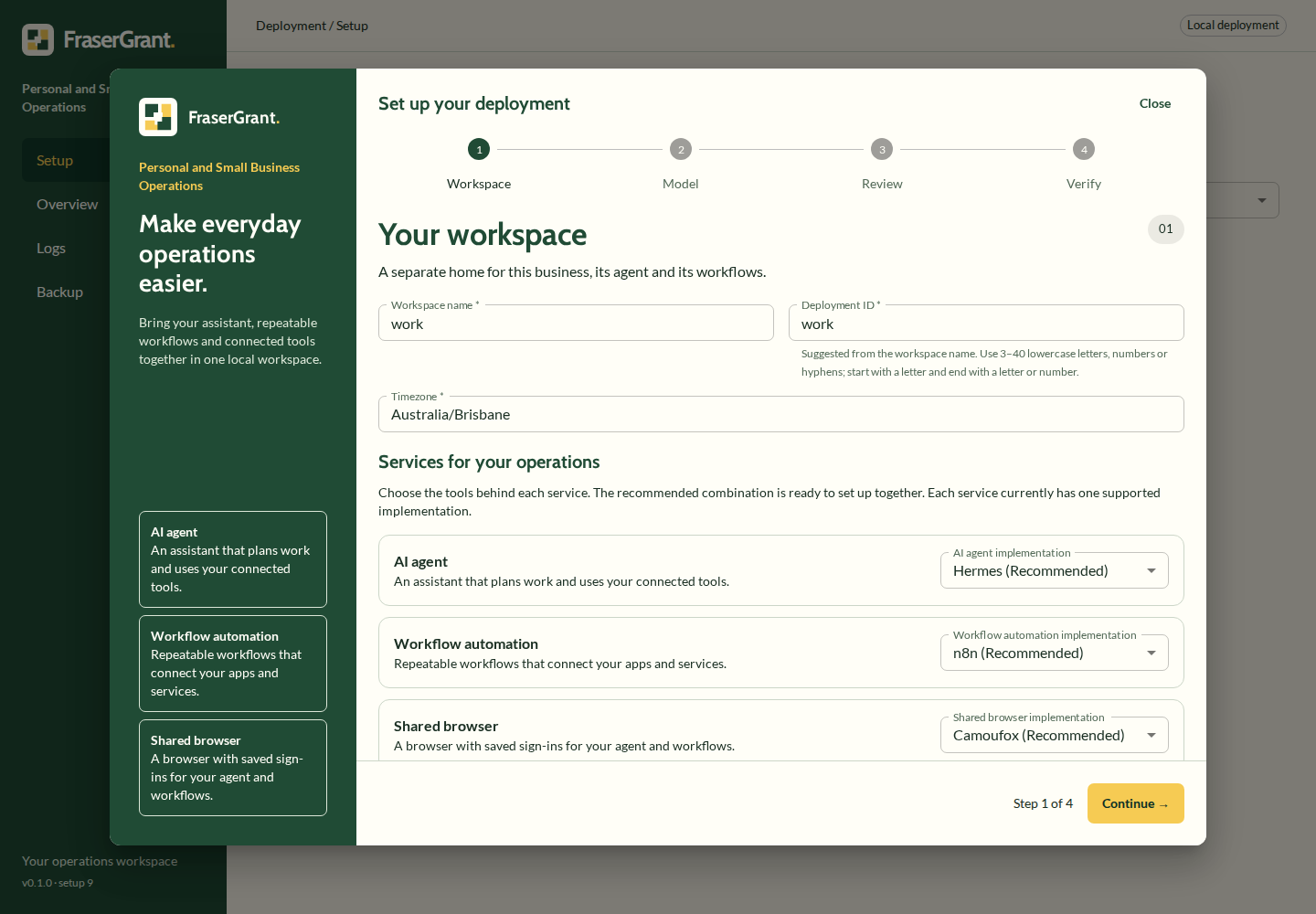This screenshot has width=1316, height=914.
Task: Open Overview in the background sidebar
Action: click(67, 204)
